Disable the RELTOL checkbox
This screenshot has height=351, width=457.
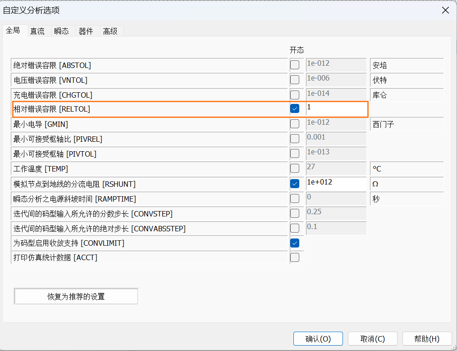(x=295, y=108)
